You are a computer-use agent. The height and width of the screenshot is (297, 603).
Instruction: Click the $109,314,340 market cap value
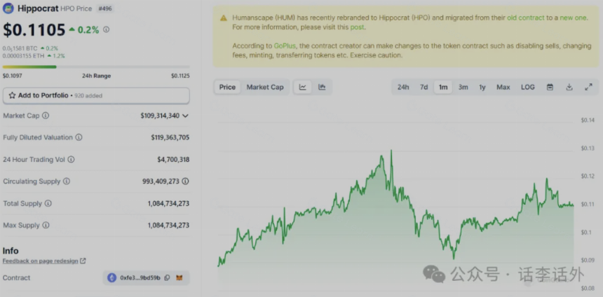(x=160, y=116)
